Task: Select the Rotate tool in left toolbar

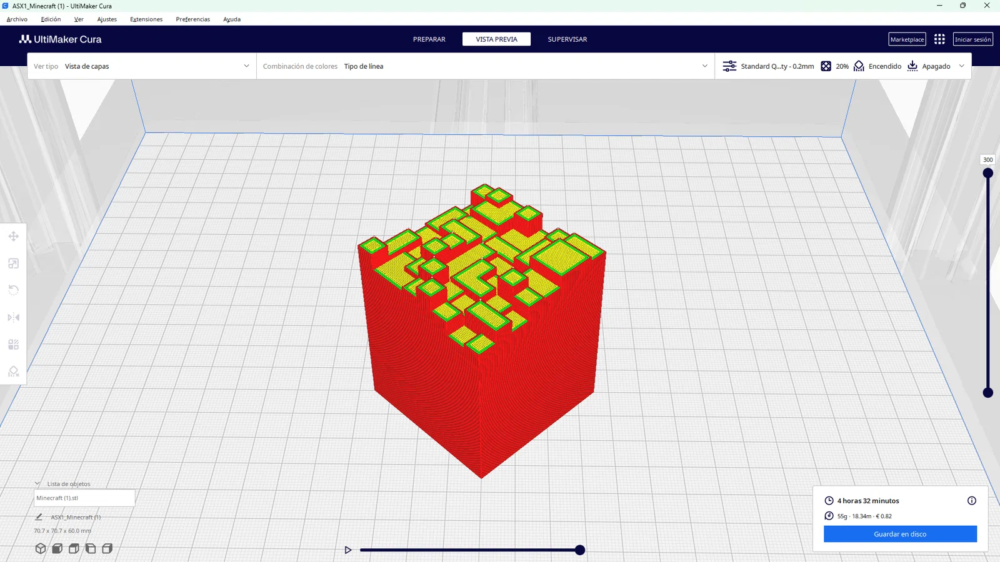Action: [13, 290]
